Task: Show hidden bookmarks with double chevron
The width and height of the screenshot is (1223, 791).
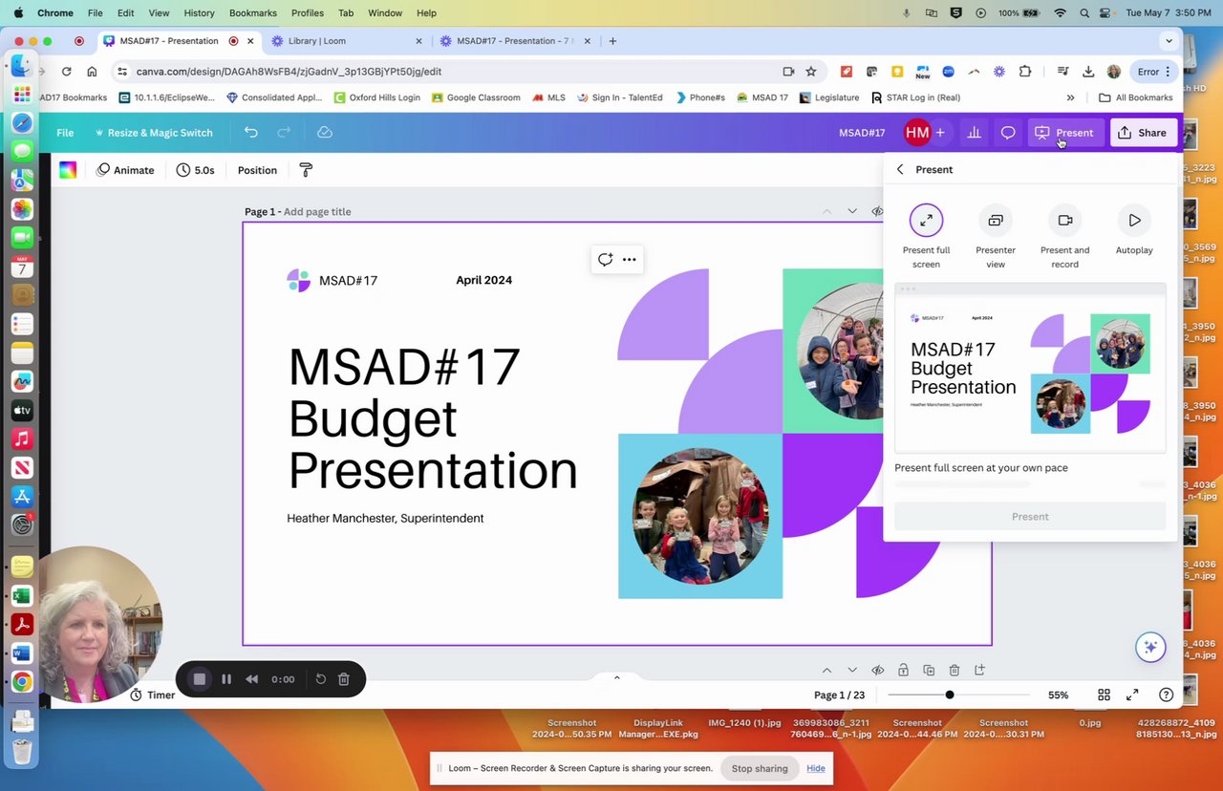Action: 1070,97
